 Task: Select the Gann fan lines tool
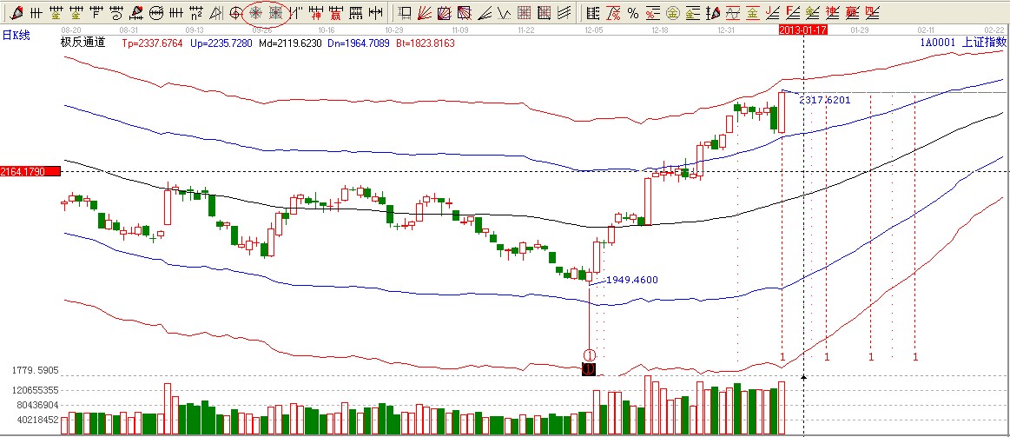[426, 13]
